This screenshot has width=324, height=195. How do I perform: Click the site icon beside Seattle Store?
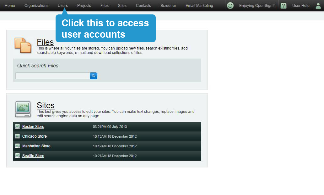[x=17, y=155]
